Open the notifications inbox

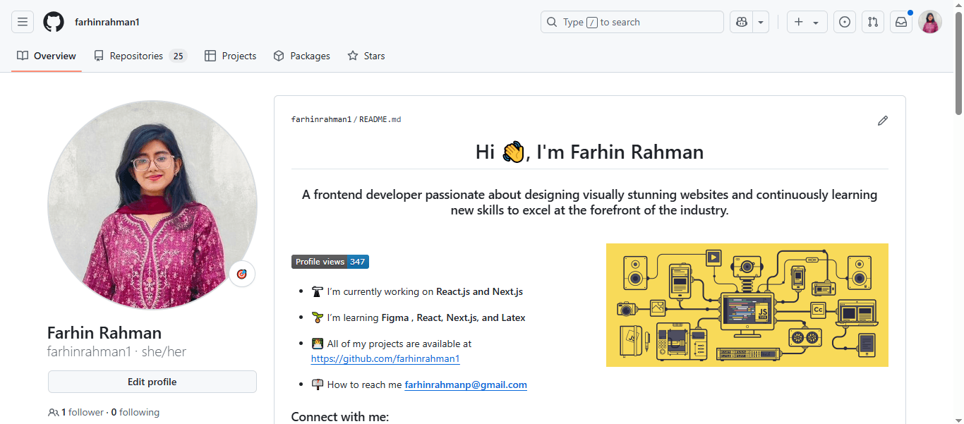pyautogui.click(x=900, y=22)
